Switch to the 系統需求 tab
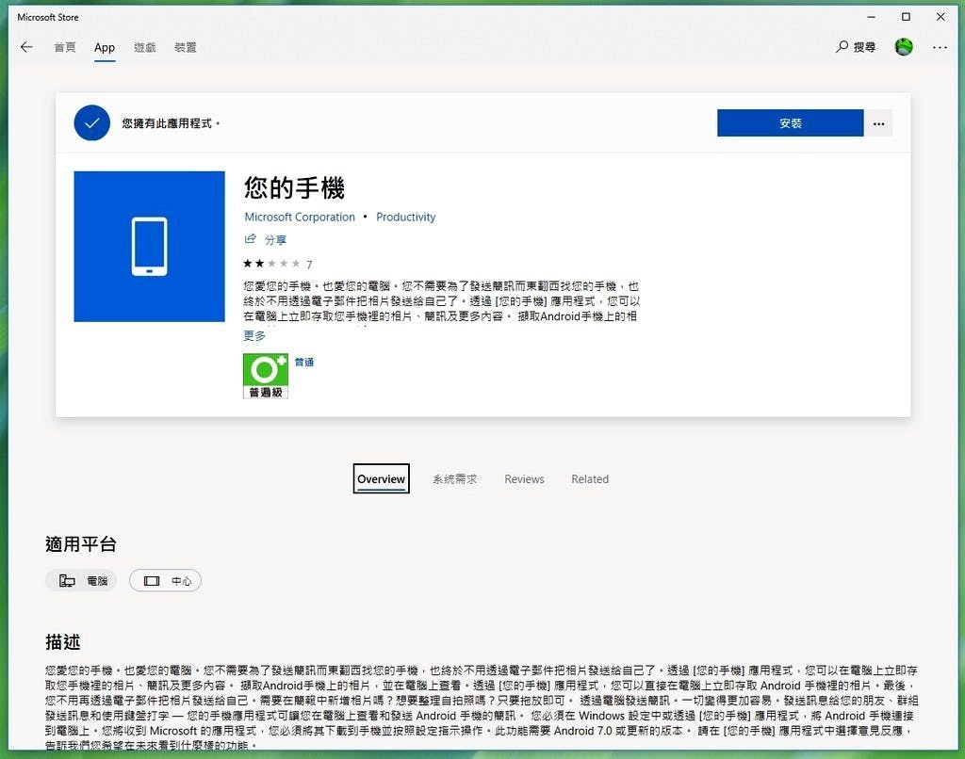The image size is (965, 759). [x=454, y=479]
